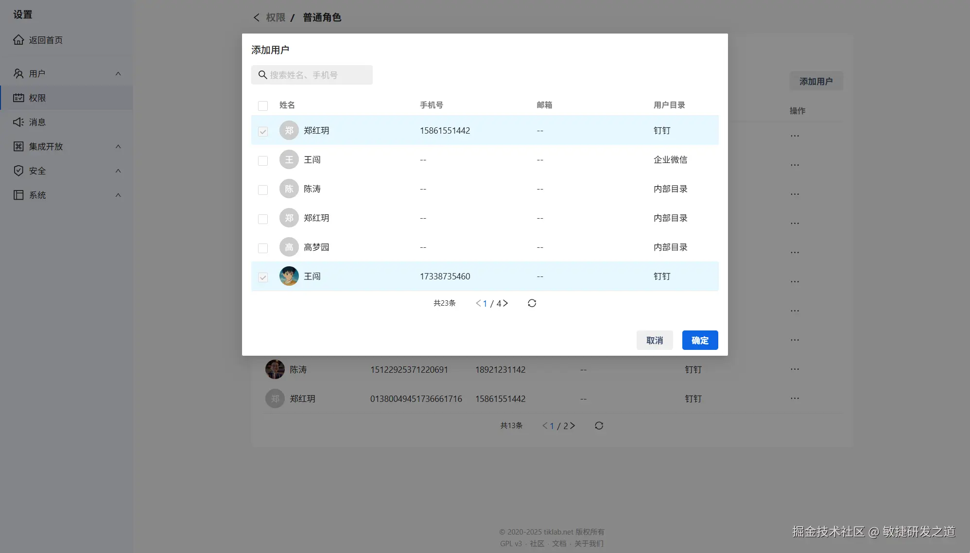Go to the next page arrow in the dialog

[x=505, y=303]
